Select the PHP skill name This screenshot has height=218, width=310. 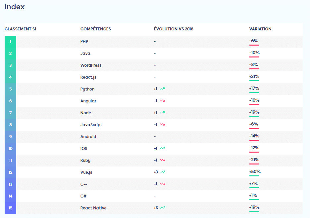[84, 42]
